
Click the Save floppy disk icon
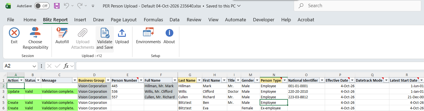pyautogui.click(x=57, y=6)
